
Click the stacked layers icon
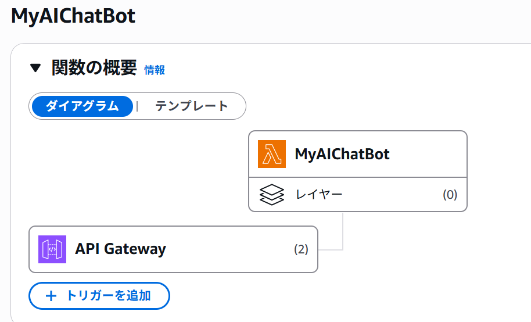click(271, 195)
